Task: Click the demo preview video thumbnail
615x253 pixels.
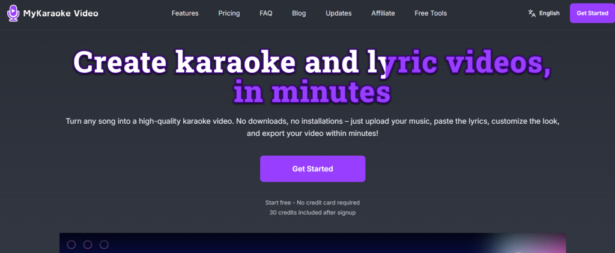Action: click(312, 244)
